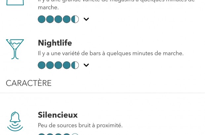Click the first dot of Nightlife rating
The image size is (205, 135).
(x=42, y=65)
